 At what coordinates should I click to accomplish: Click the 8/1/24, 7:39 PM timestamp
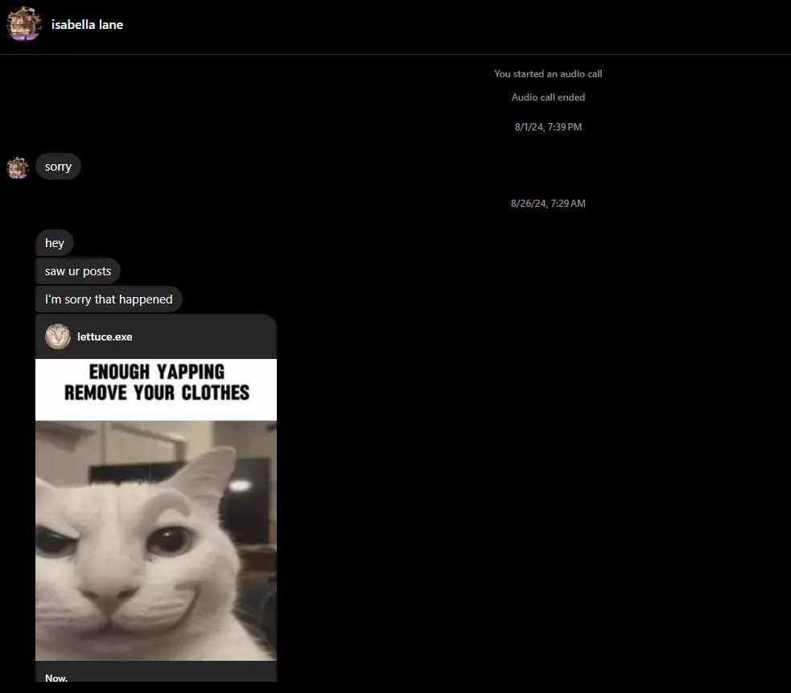[548, 126]
